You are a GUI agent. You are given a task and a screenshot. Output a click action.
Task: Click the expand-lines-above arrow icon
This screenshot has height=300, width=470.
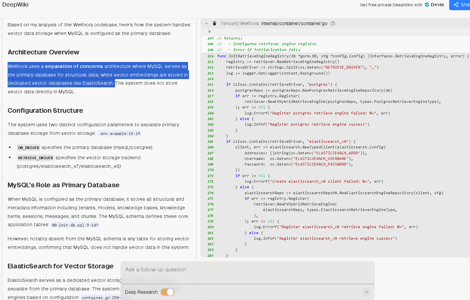coord(209,32)
